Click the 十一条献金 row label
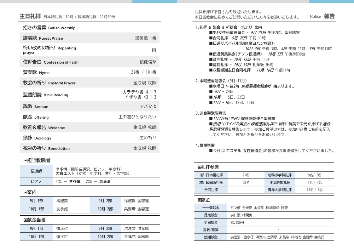 211,208
